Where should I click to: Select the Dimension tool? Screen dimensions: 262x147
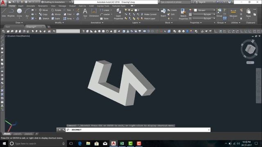pyautogui.click(x=94, y=13)
